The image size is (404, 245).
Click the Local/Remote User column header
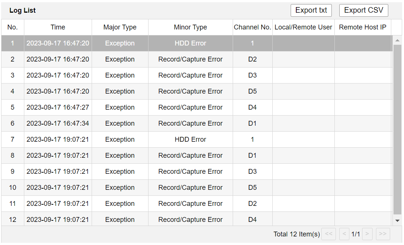click(303, 27)
